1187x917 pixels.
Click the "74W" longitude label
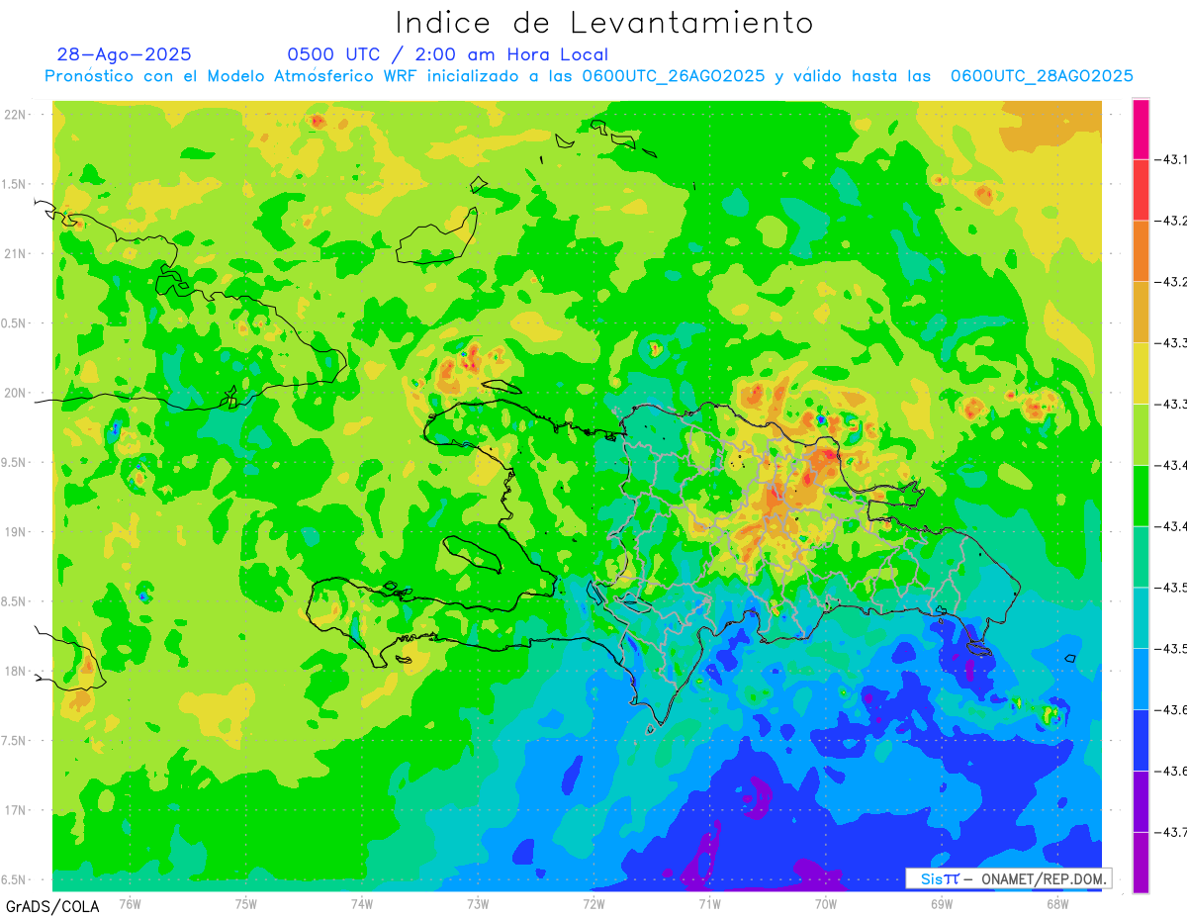[x=361, y=904]
